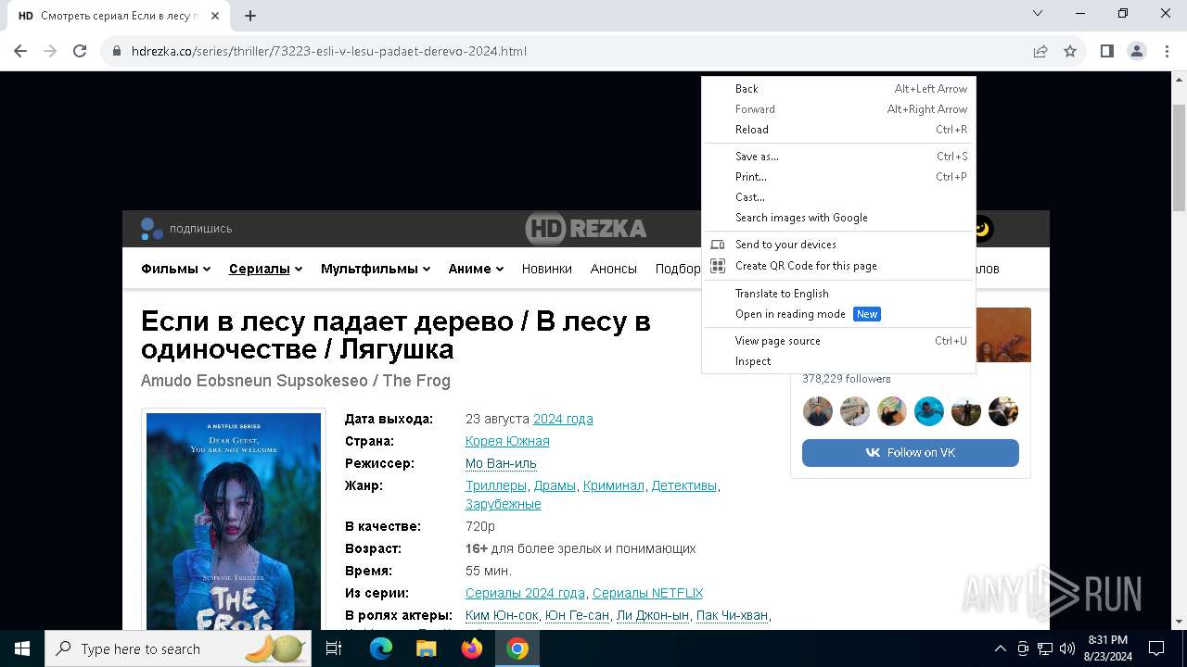The width and height of the screenshot is (1187, 667).
Task: Choose Reload in the context menu
Action: (x=838, y=130)
